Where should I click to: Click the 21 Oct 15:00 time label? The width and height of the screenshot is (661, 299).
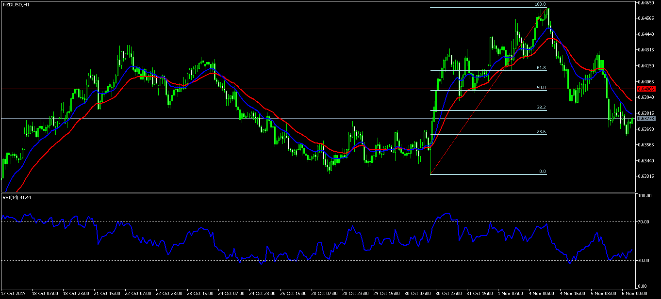click(107, 294)
